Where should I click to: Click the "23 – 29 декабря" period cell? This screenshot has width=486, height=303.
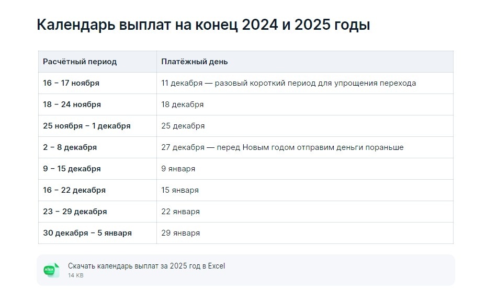[72, 211]
